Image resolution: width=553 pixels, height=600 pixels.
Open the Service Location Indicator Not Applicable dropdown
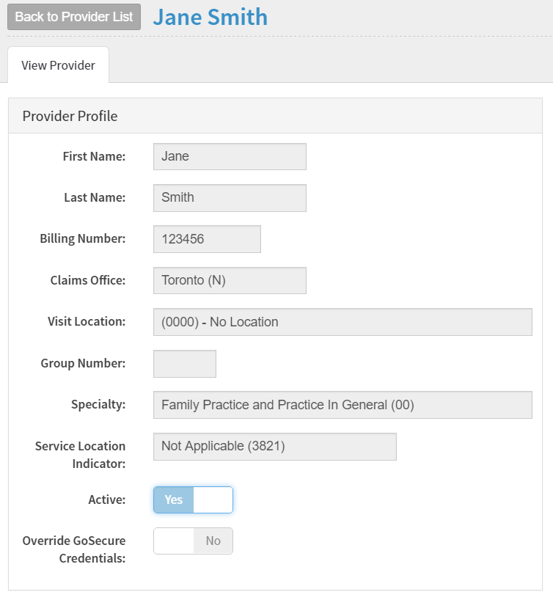(x=274, y=446)
